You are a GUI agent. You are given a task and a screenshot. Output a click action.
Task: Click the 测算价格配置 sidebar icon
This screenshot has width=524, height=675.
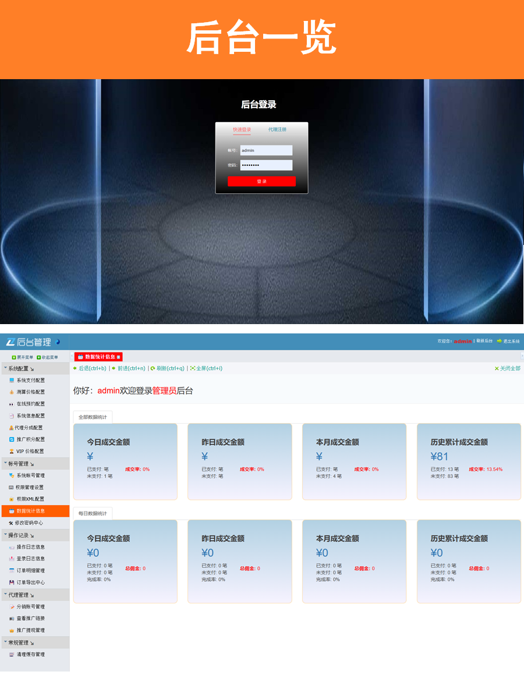pos(12,392)
